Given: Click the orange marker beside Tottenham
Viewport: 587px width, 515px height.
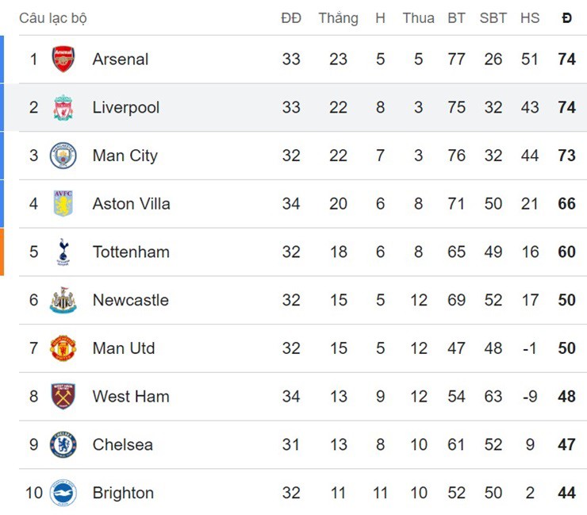Looking at the screenshot, I should (x=2, y=252).
